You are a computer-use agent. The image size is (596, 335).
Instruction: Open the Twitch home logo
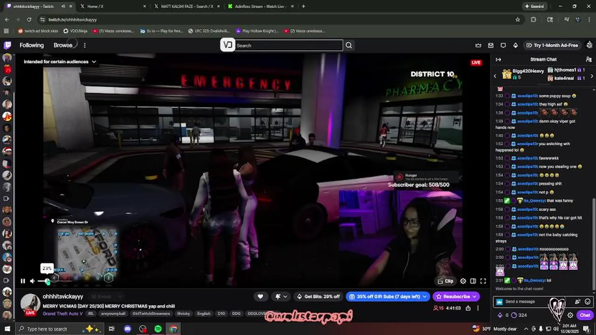click(x=7, y=45)
